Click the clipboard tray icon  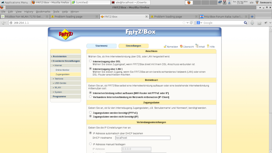[229, 2]
